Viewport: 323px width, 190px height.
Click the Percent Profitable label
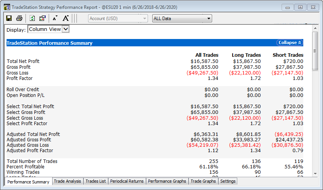[x=25, y=167]
